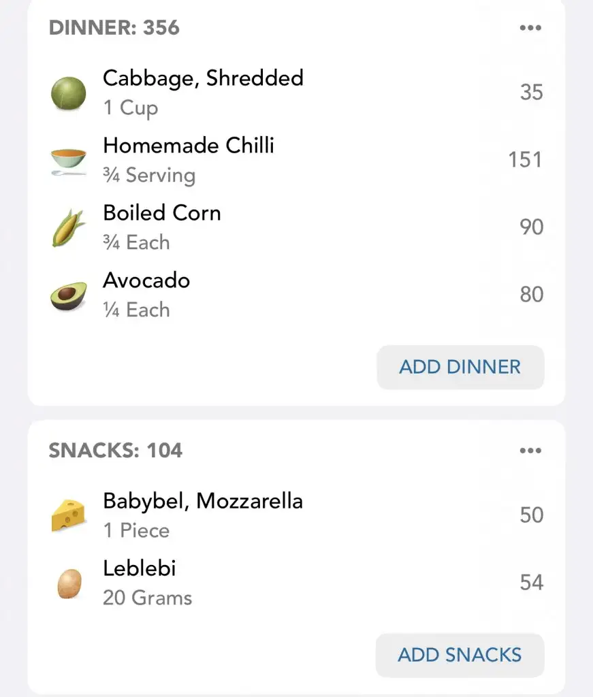Tap the chilli bowl icon

point(68,161)
